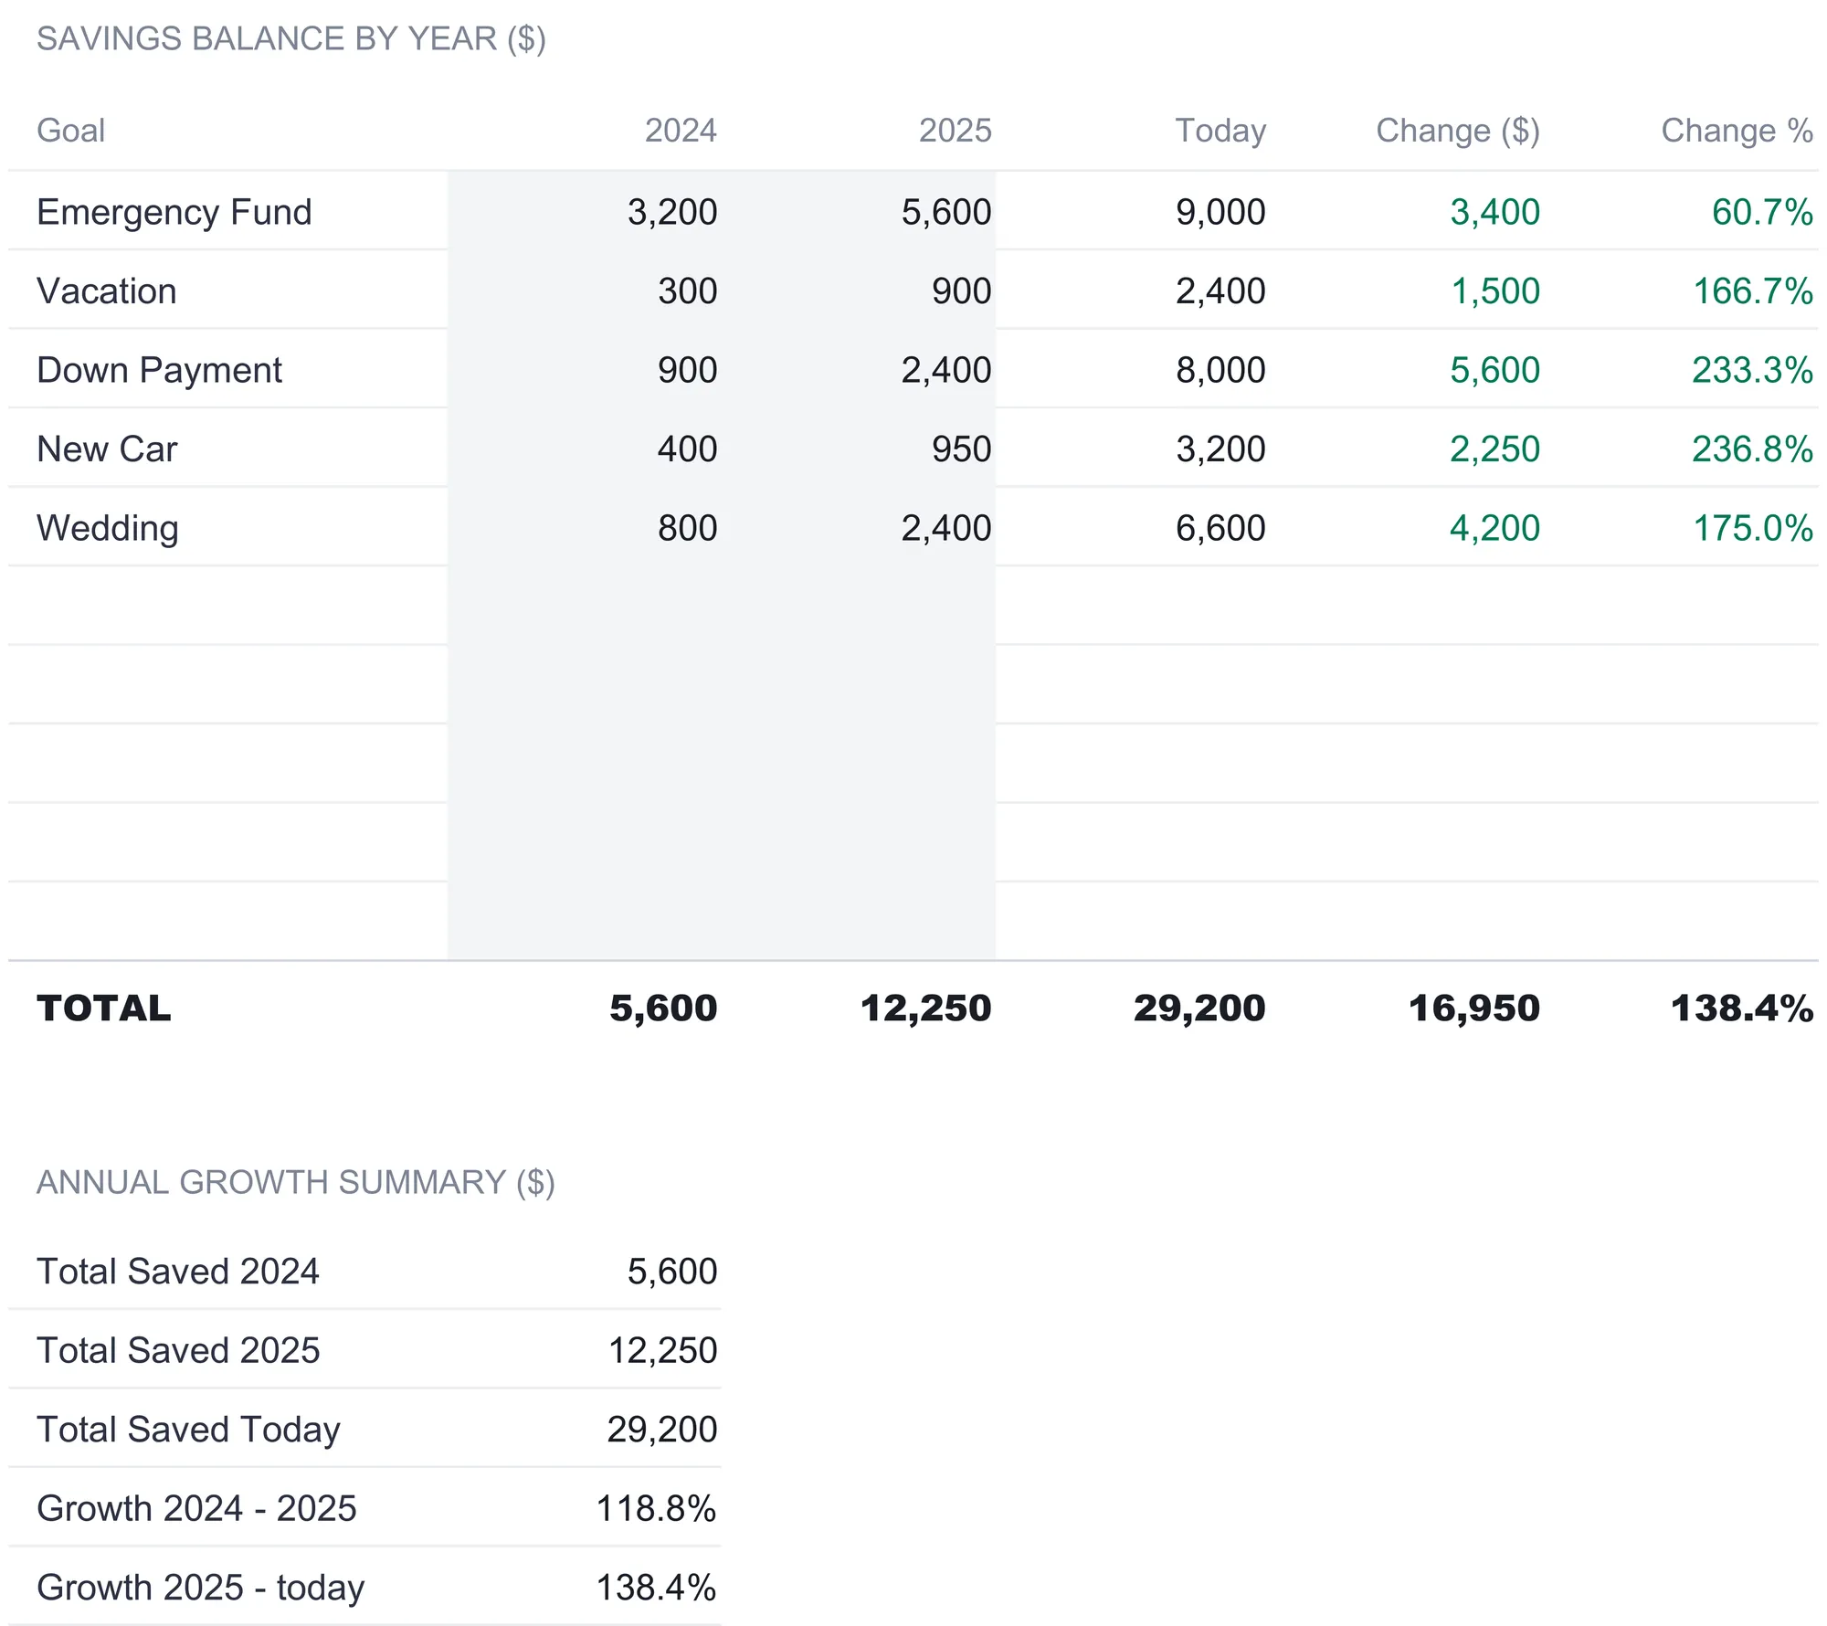The image size is (1827, 1626).
Task: Click the Growth 2025 - today label
Action: coord(201,1588)
